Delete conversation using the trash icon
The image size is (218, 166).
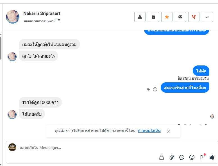(x=153, y=17)
